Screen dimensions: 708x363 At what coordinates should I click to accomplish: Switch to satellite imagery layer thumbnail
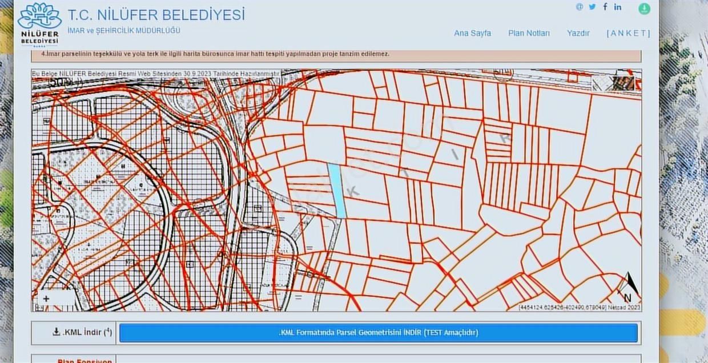(x=623, y=83)
